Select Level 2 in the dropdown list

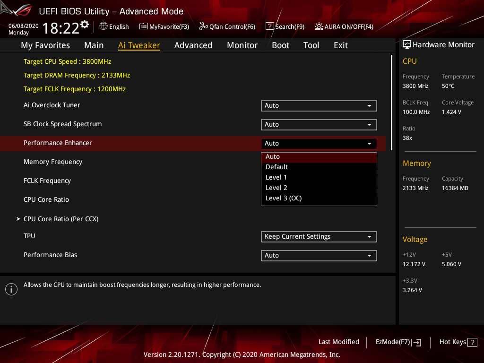coord(319,188)
